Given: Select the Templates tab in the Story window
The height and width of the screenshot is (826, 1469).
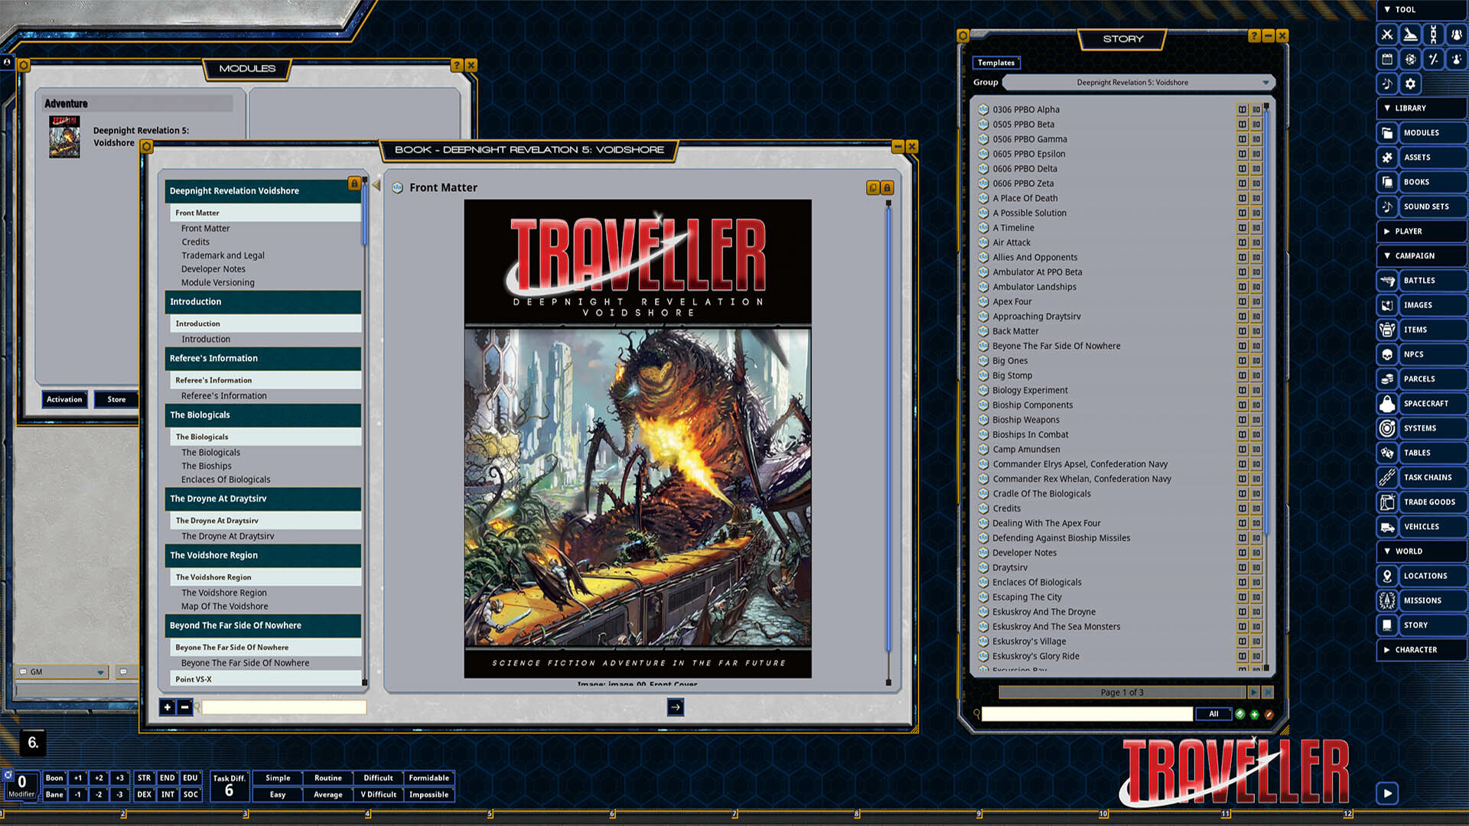Looking at the screenshot, I should [995, 62].
